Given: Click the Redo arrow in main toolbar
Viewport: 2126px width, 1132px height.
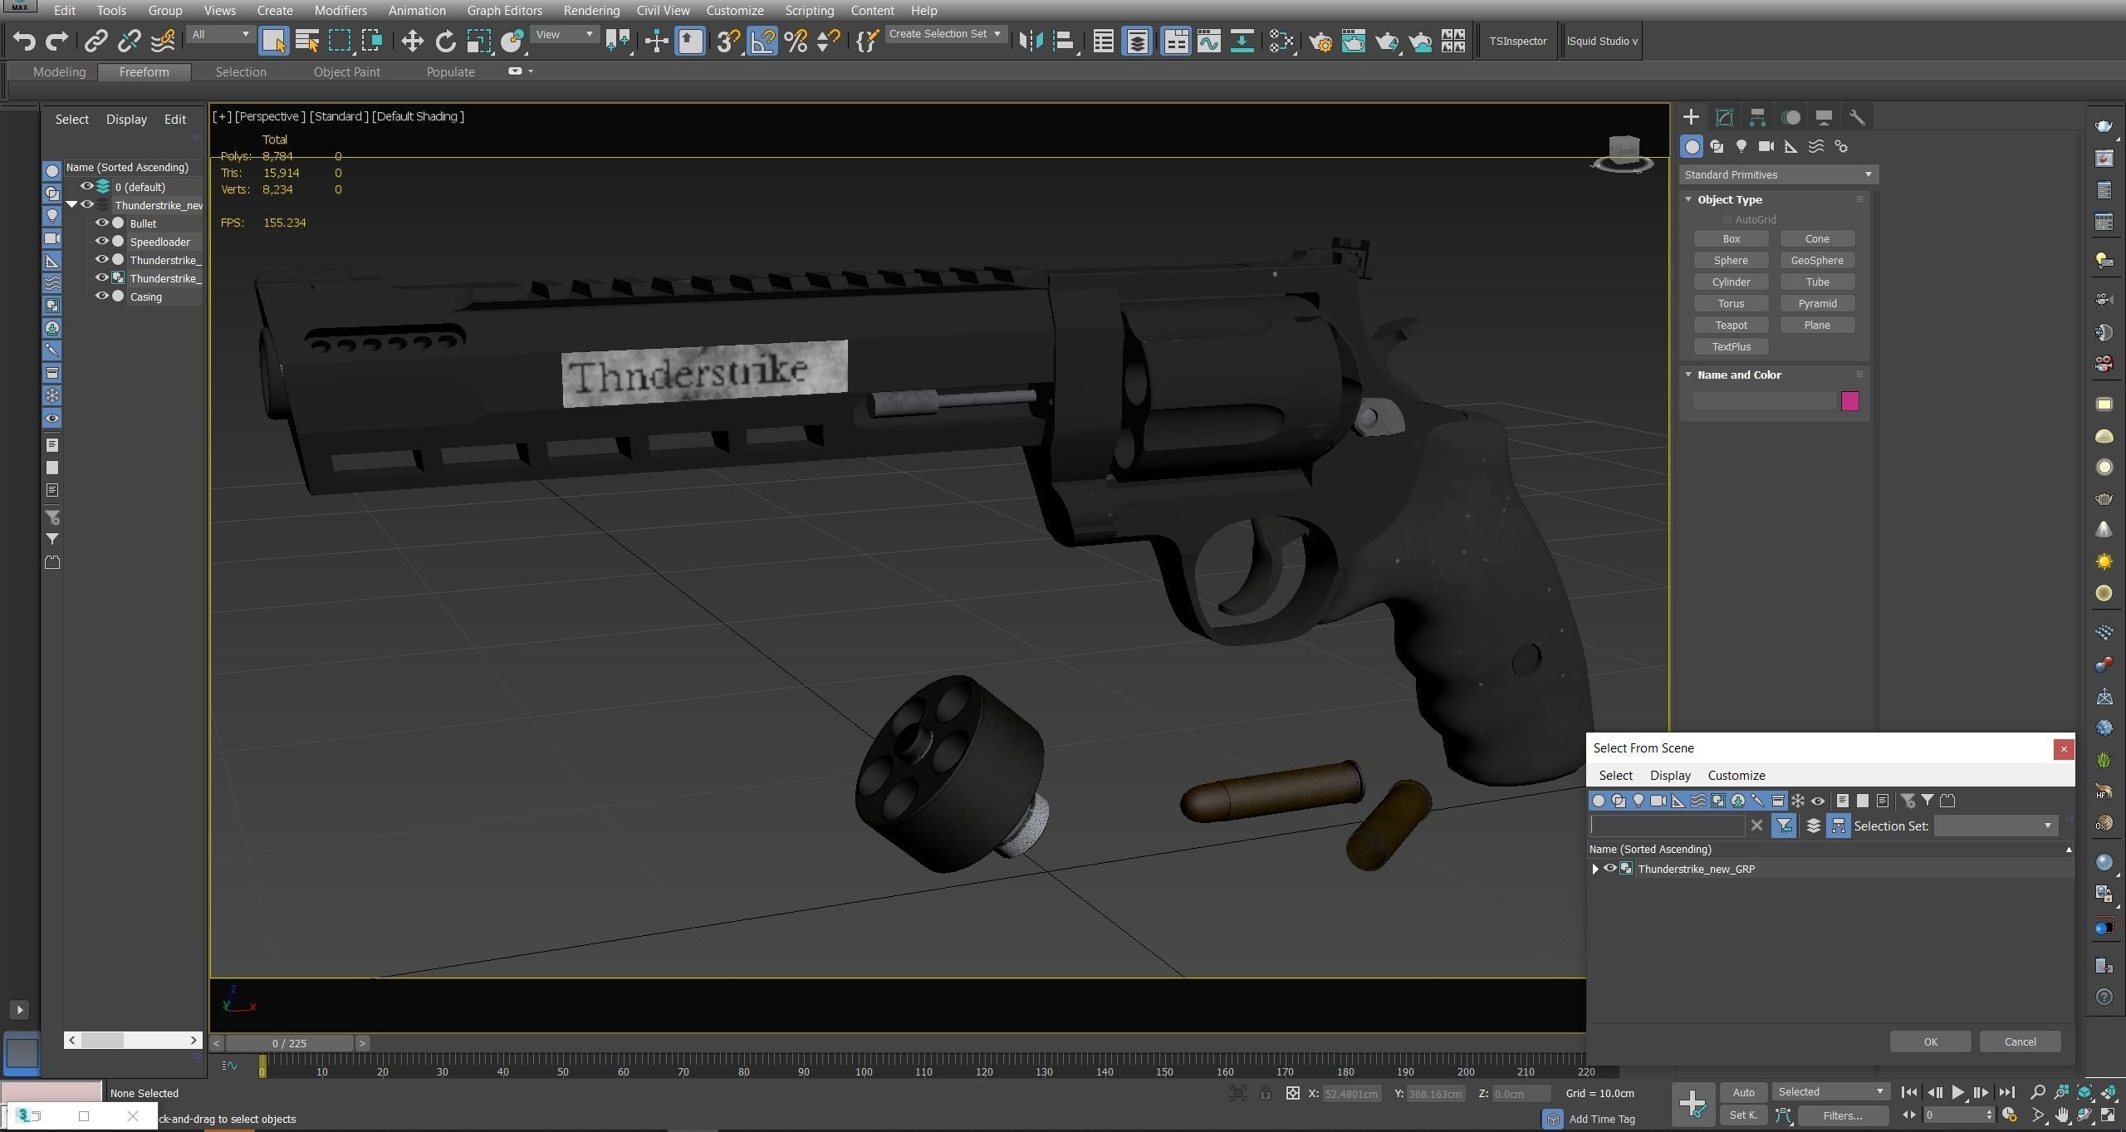Looking at the screenshot, I should 56,41.
